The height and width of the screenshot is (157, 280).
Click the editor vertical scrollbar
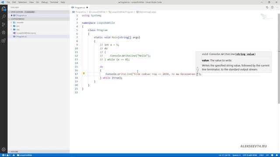(x=279, y=59)
